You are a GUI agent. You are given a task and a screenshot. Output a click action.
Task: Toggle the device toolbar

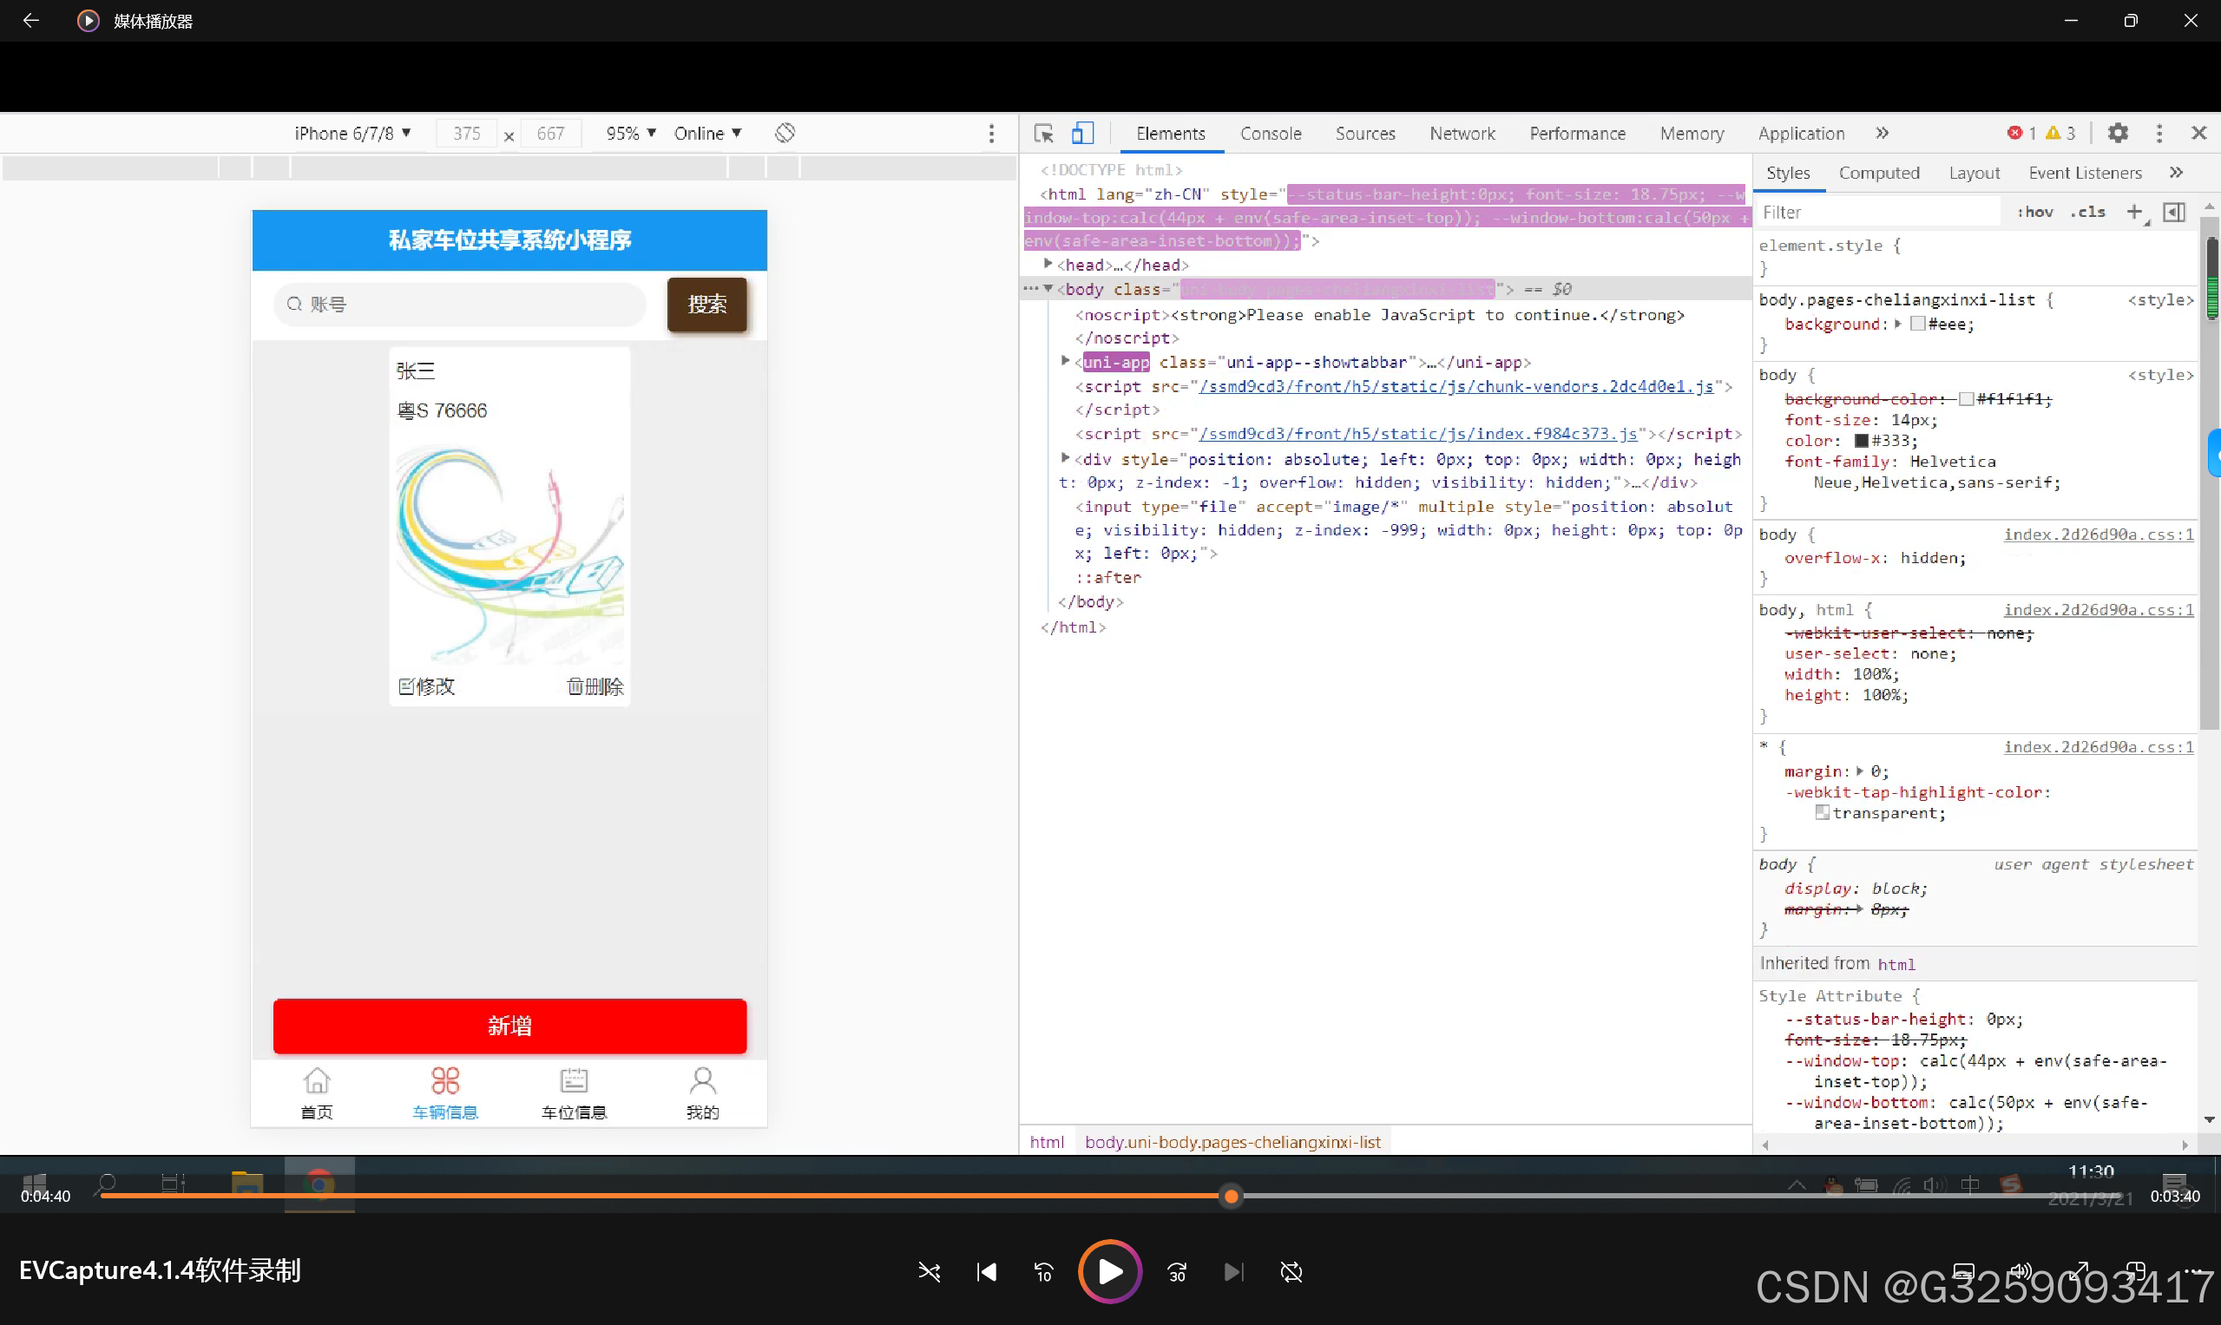click(x=1082, y=133)
